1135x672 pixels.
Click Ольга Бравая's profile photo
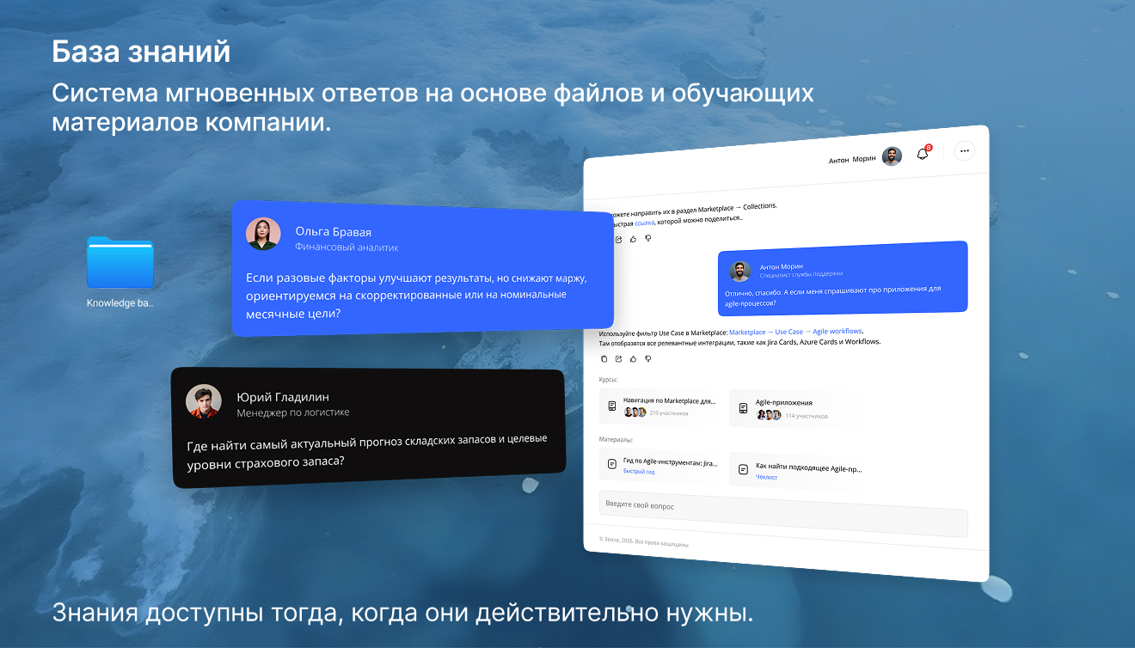[x=263, y=235]
